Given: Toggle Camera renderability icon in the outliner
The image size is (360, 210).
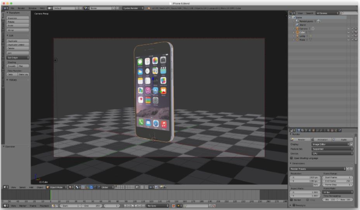Looking at the screenshot, I should (x=356, y=29).
